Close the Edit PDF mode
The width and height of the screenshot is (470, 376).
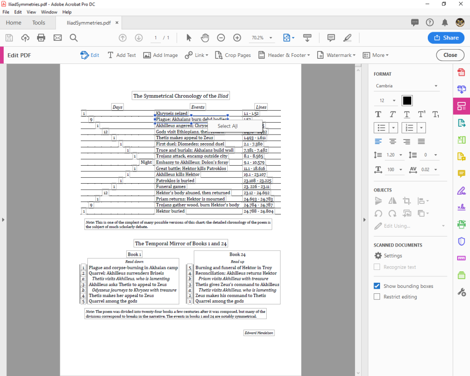(450, 55)
